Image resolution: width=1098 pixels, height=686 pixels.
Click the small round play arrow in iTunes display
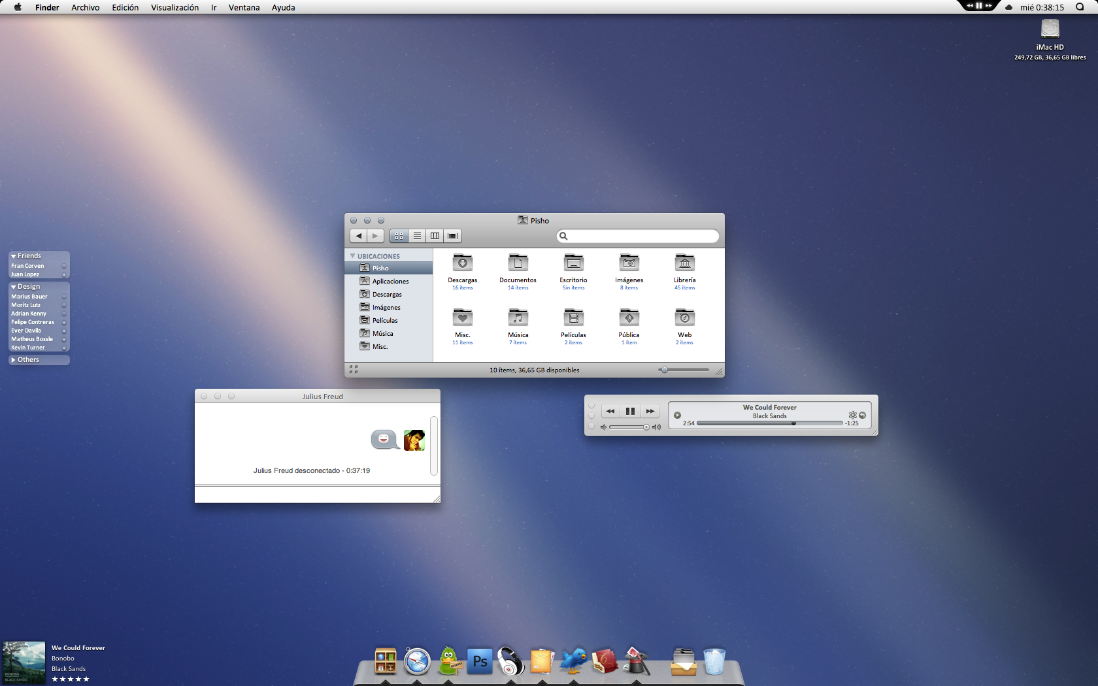tap(678, 415)
